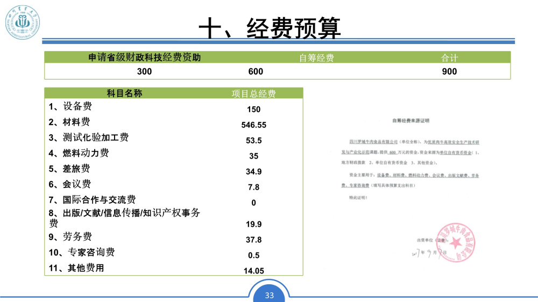Select the slide title 十、经费预算
The image size is (538, 302).
pyautogui.click(x=270, y=28)
